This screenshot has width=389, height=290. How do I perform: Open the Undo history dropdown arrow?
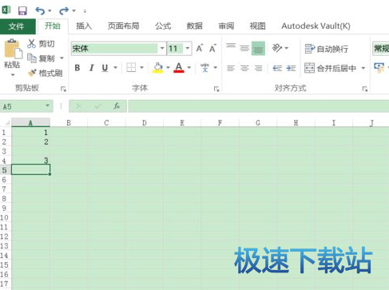click(x=50, y=11)
